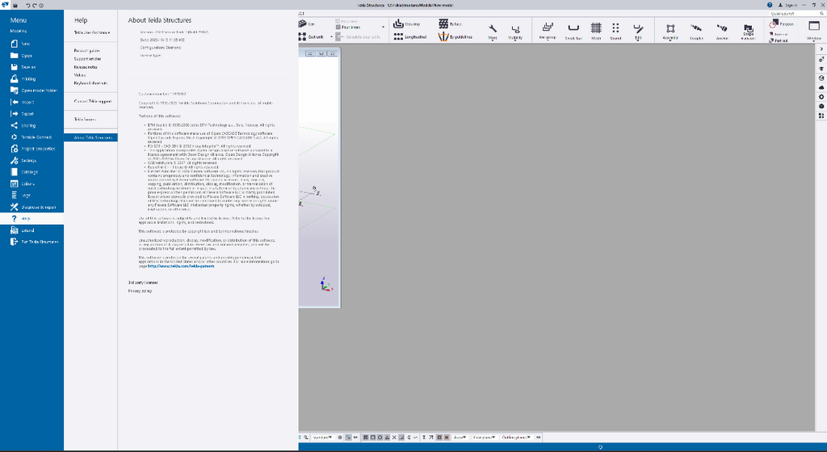This screenshot has height=452, width=827.
Task: Open 3rd party licenses link
Action: [x=143, y=282]
